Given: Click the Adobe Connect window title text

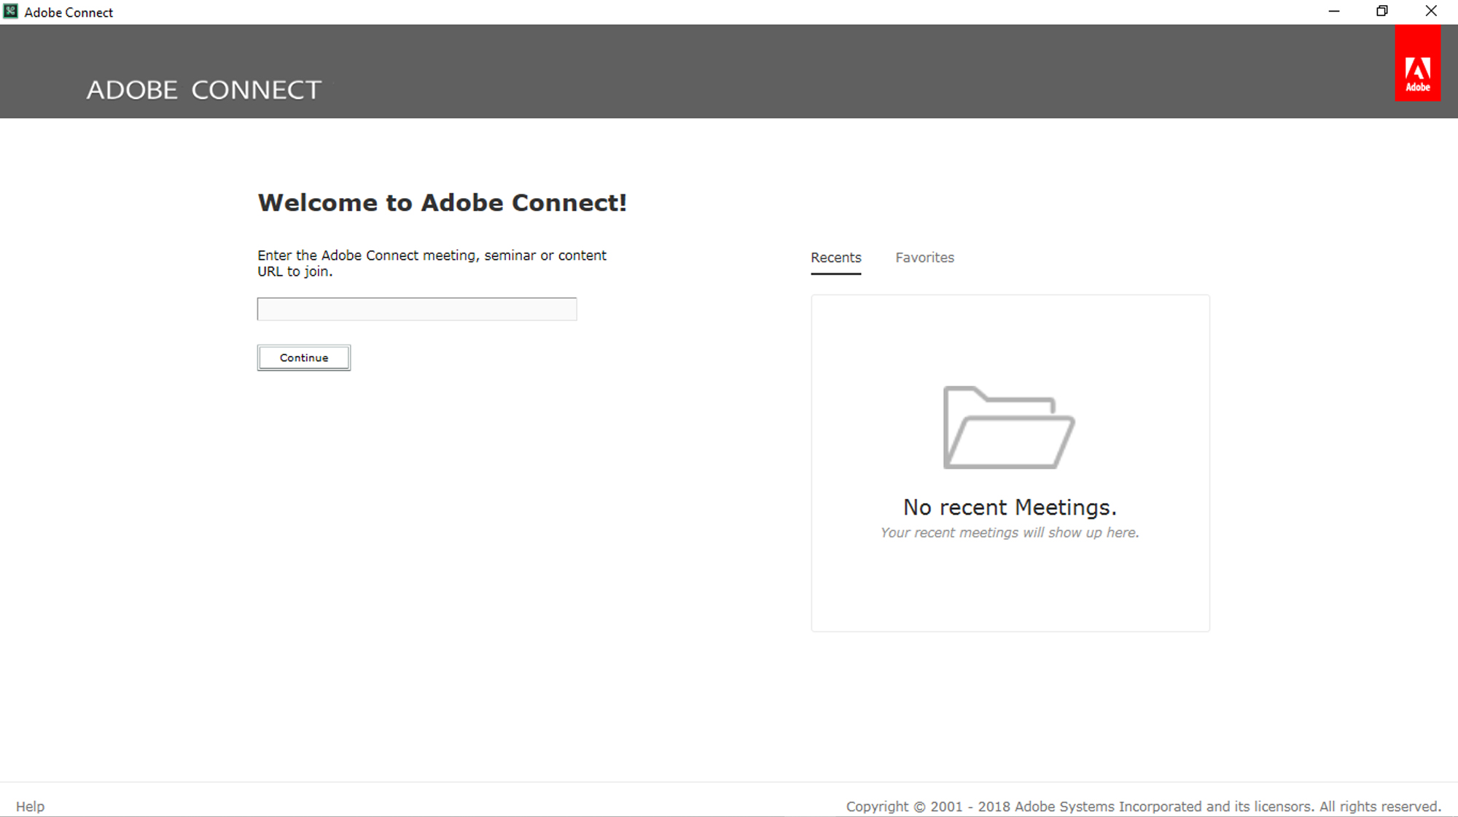Looking at the screenshot, I should point(69,12).
